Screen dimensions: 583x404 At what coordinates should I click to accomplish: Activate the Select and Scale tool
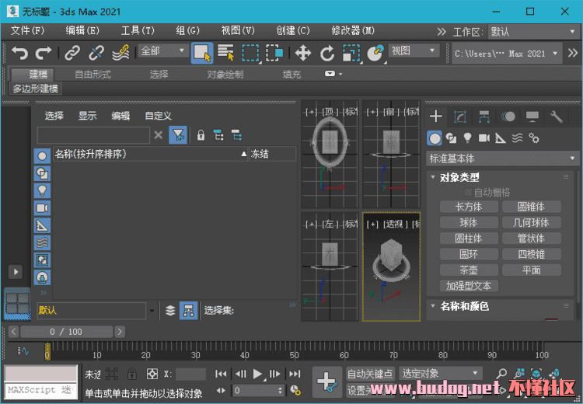pos(351,53)
